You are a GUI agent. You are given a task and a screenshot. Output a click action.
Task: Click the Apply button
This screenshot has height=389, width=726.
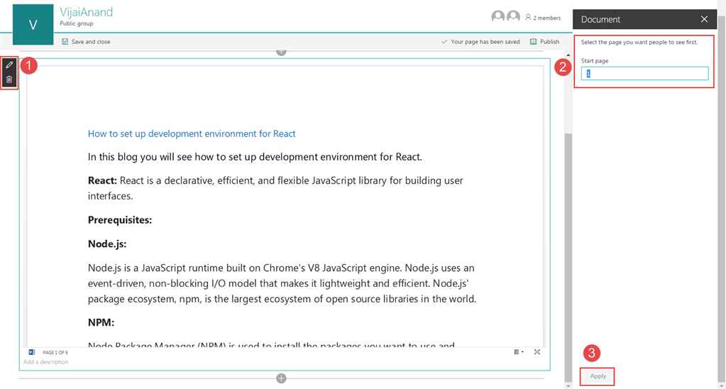point(598,376)
